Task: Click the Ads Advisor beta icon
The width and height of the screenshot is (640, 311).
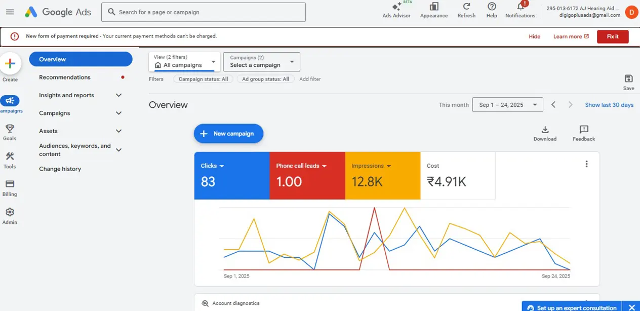Action: point(396,7)
